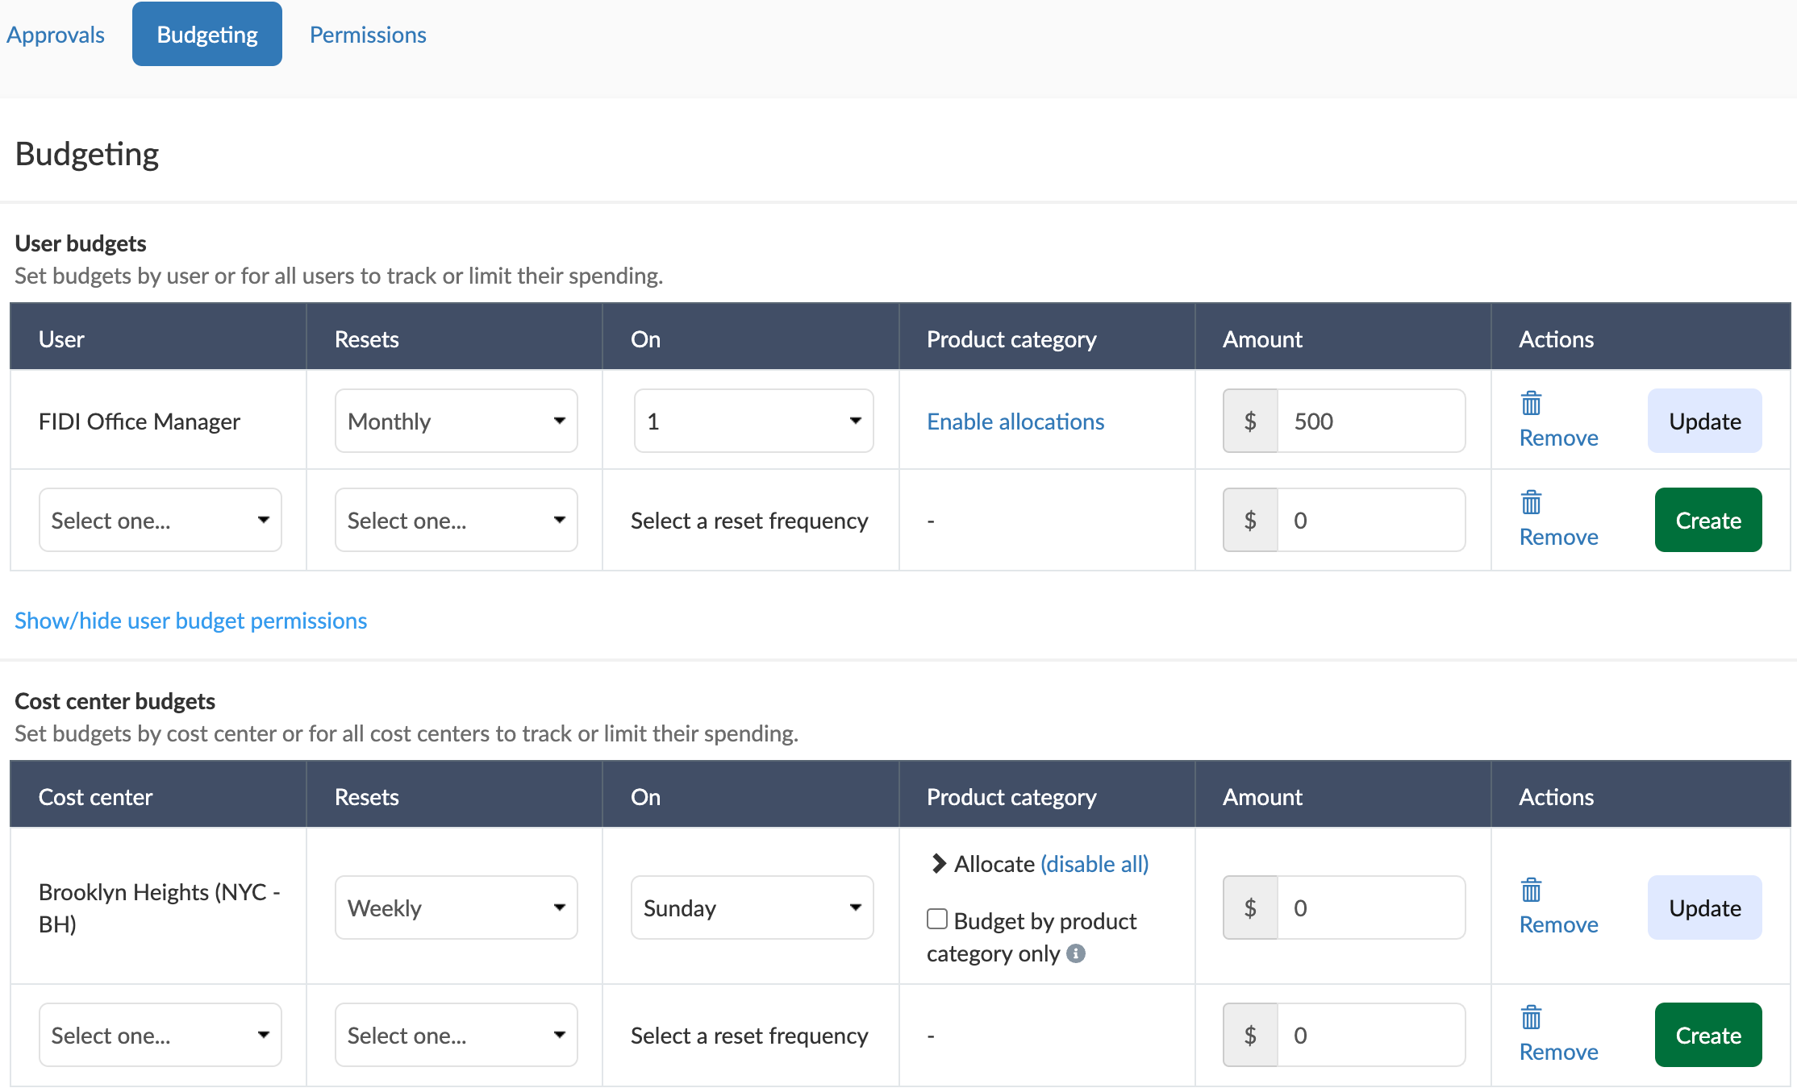Click Enable allocations link

point(1015,421)
